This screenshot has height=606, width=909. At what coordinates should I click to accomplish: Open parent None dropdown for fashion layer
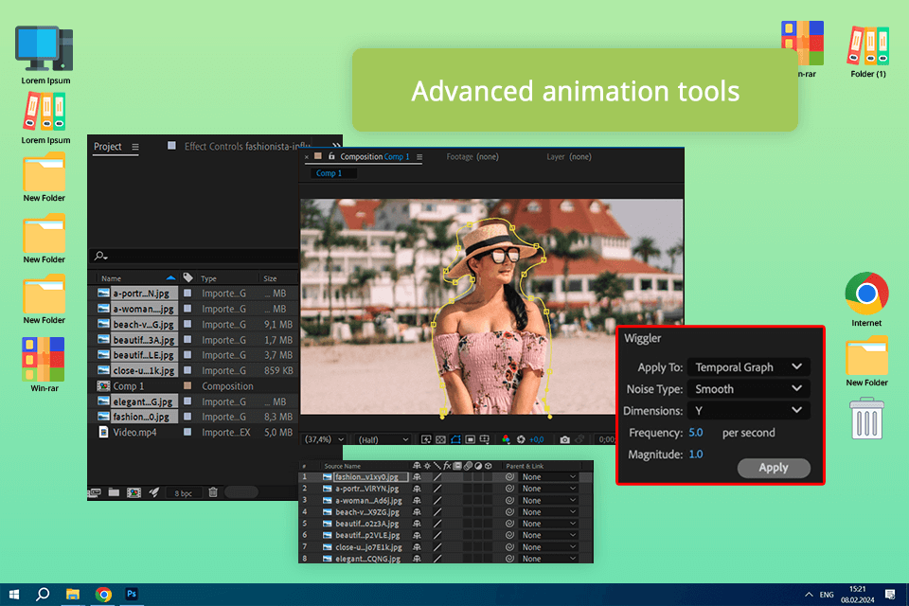click(548, 477)
